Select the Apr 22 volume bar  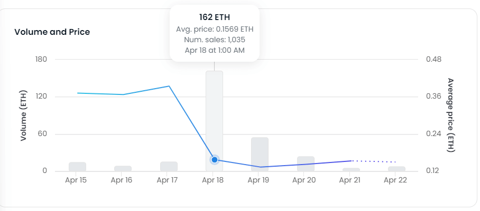click(x=396, y=169)
